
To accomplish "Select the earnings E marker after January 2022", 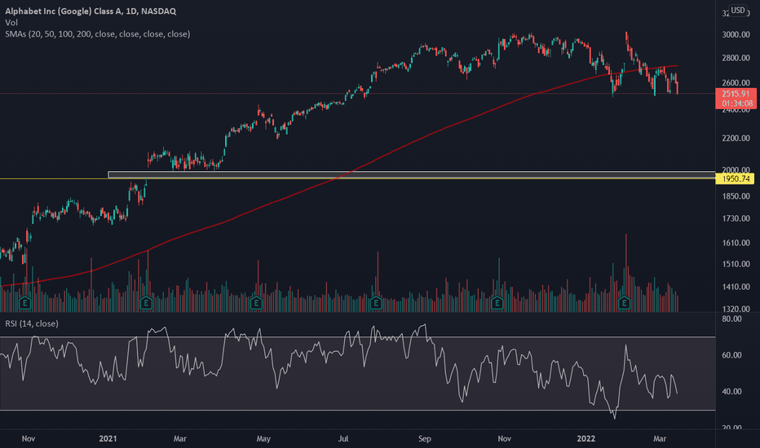I will (x=625, y=304).
